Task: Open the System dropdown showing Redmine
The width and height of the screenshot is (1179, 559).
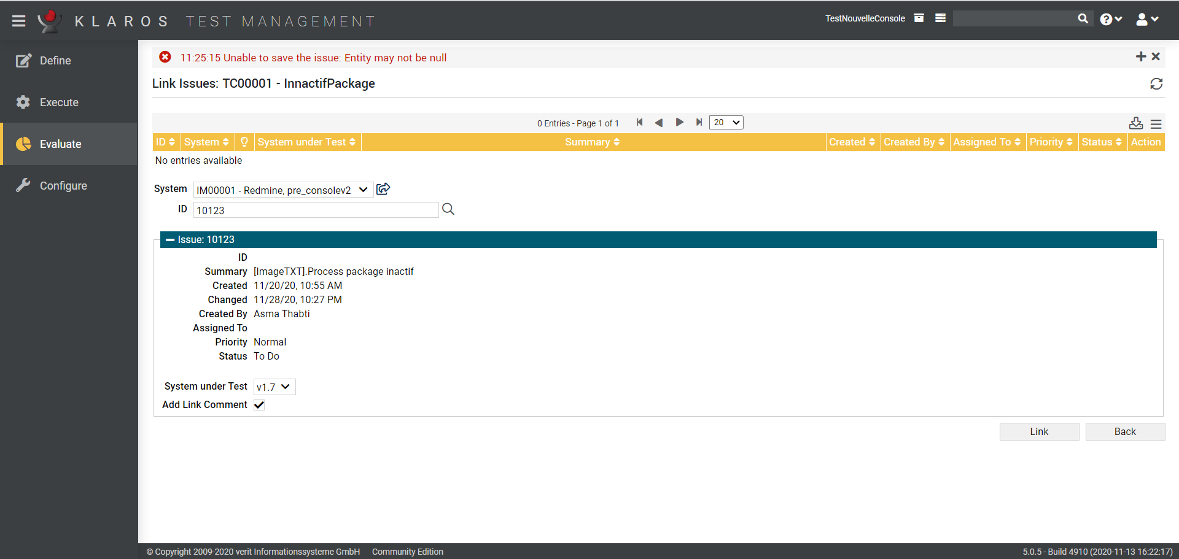Action: point(282,190)
